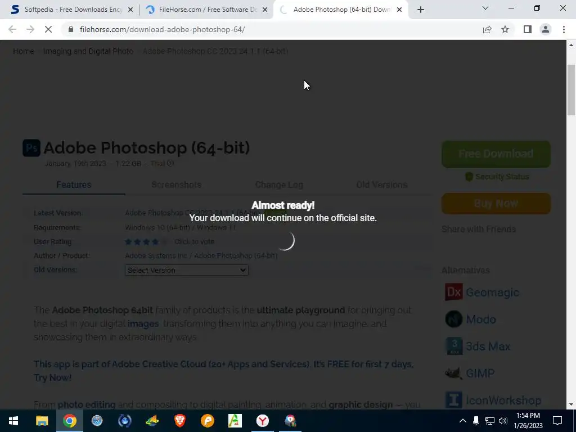Click the 3ds Max app icon
576x432 pixels.
coord(454,346)
